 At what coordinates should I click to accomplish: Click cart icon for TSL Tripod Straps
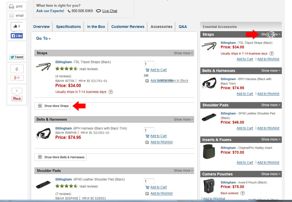[x=147, y=70]
